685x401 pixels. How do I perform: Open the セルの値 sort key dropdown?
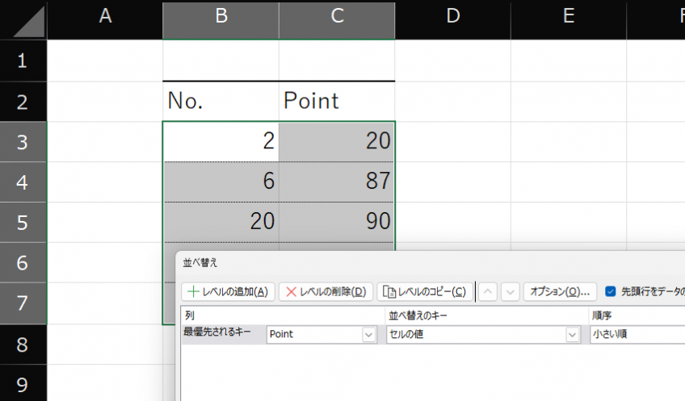pyautogui.click(x=573, y=334)
